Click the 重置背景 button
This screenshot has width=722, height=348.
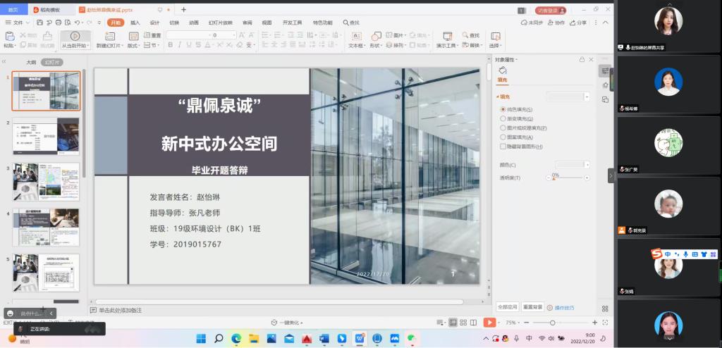(532, 307)
